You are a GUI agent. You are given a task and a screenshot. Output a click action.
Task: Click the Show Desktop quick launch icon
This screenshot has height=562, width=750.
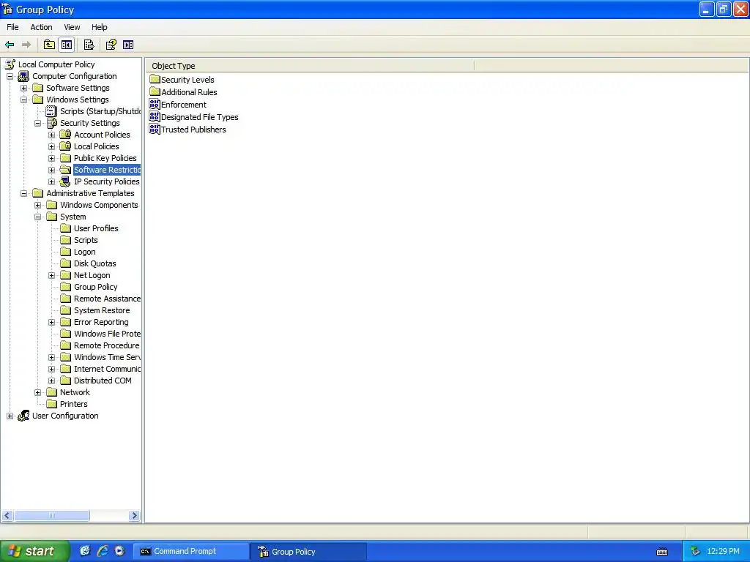(x=85, y=551)
